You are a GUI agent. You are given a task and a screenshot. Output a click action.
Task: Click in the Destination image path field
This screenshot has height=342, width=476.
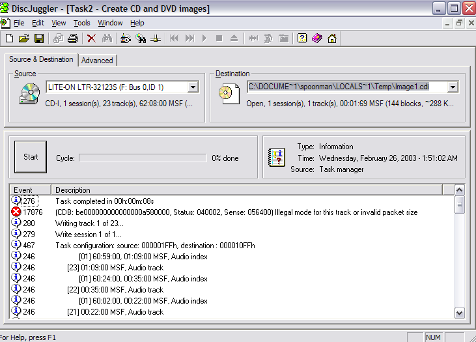(345, 87)
